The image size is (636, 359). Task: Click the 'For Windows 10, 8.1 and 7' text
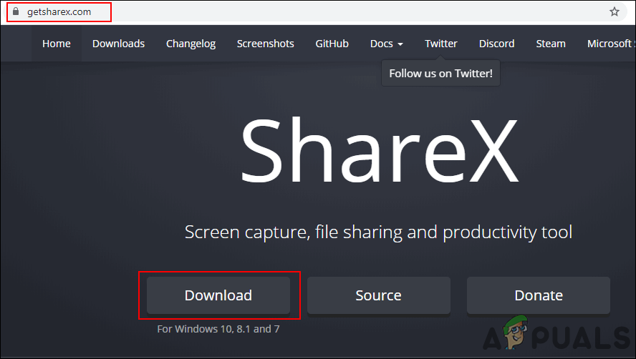[x=218, y=329]
